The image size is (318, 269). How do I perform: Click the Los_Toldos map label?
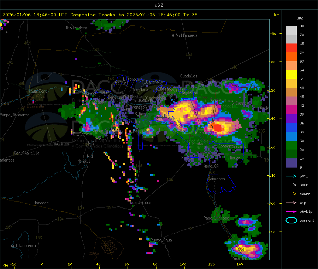pos(141,203)
